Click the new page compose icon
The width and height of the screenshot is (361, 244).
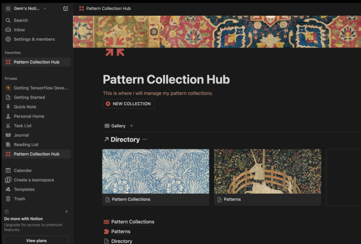click(x=66, y=9)
